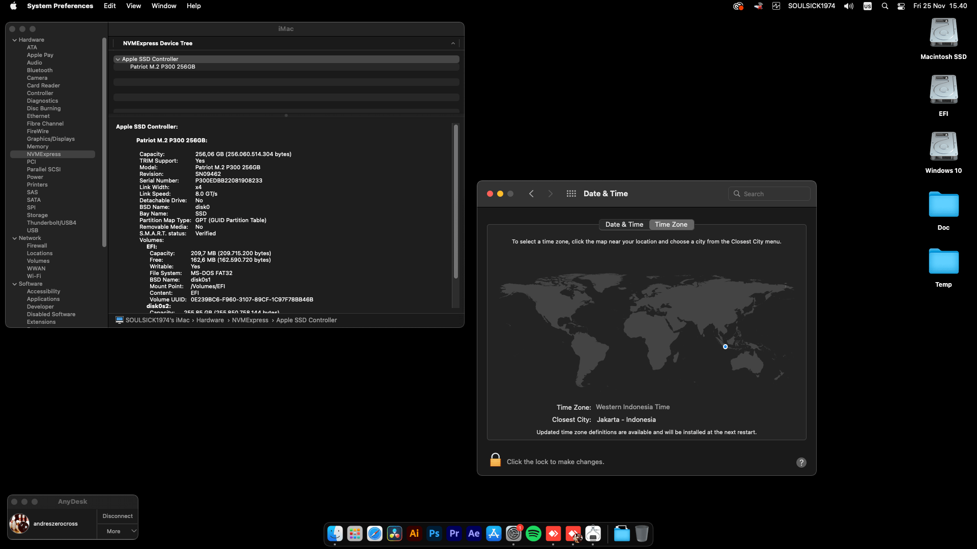The height and width of the screenshot is (549, 977).
Task: Collapse the Network section in sidebar
Action: (15, 238)
